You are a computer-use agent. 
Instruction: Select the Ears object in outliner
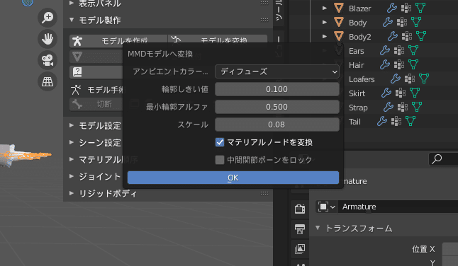[356, 51]
